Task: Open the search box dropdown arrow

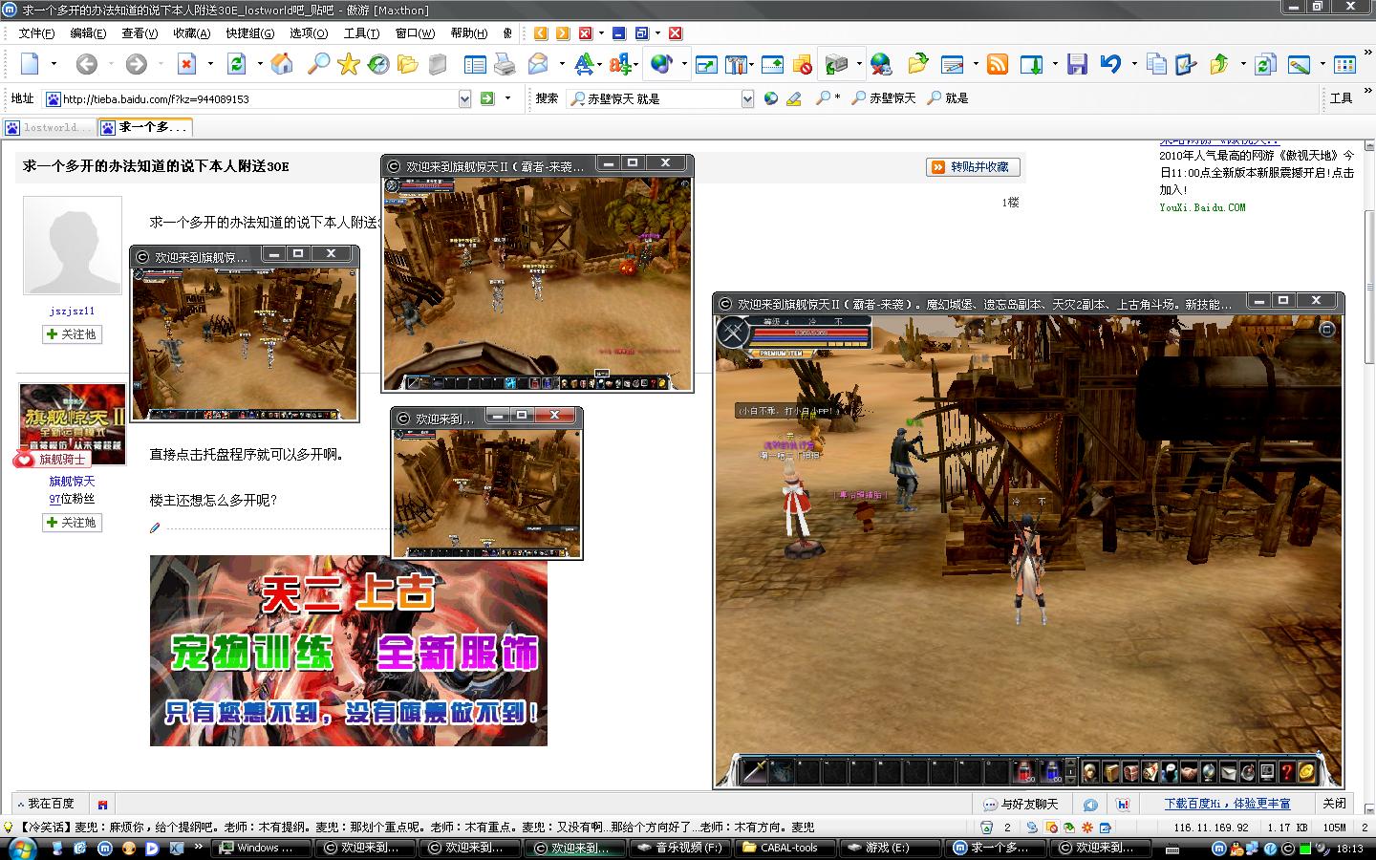Action: click(x=747, y=98)
